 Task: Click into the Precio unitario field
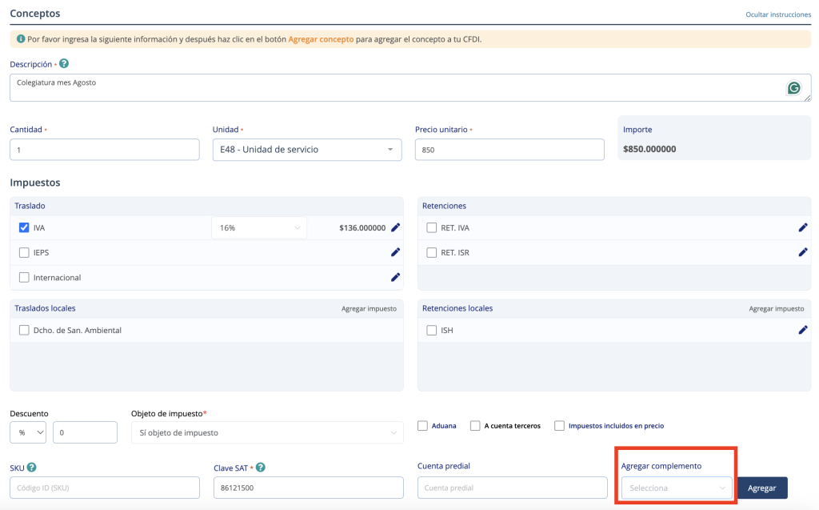pyautogui.click(x=509, y=150)
